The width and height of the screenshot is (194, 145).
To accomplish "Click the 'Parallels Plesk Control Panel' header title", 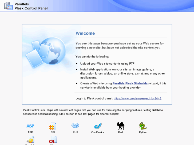I will pos(31,6).
